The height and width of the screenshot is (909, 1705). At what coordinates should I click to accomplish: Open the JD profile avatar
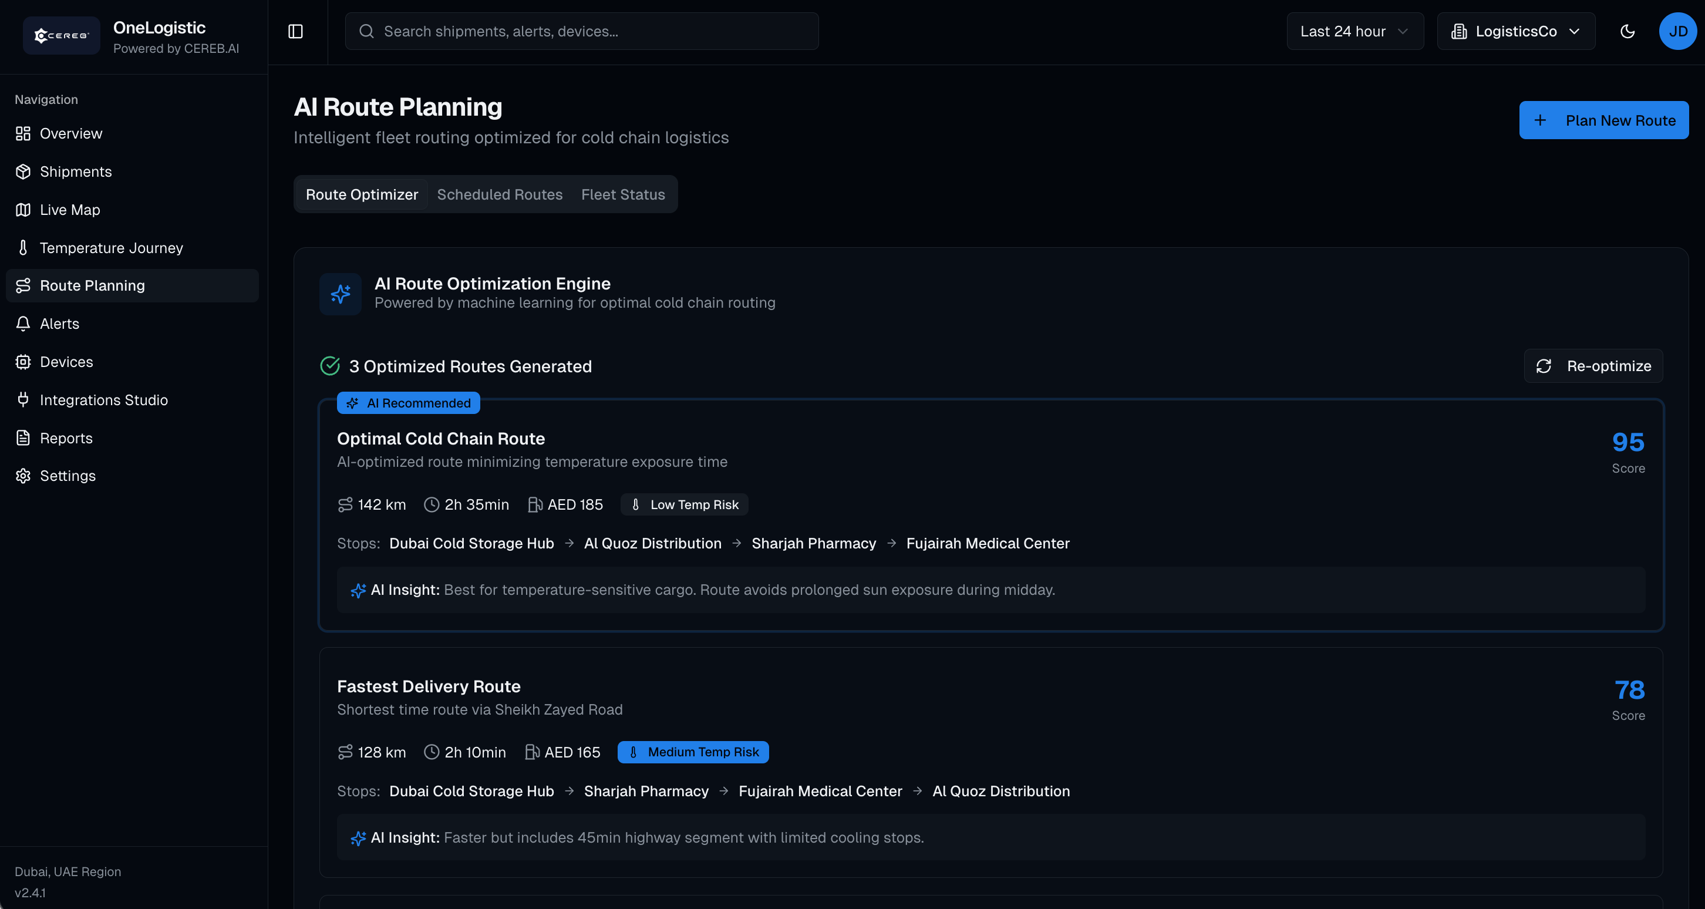[x=1678, y=31]
